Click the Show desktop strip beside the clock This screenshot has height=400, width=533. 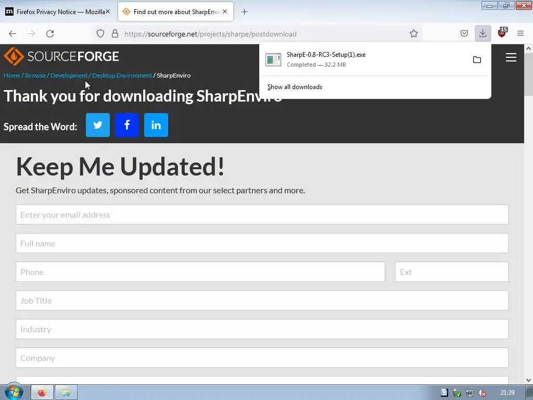click(x=529, y=393)
